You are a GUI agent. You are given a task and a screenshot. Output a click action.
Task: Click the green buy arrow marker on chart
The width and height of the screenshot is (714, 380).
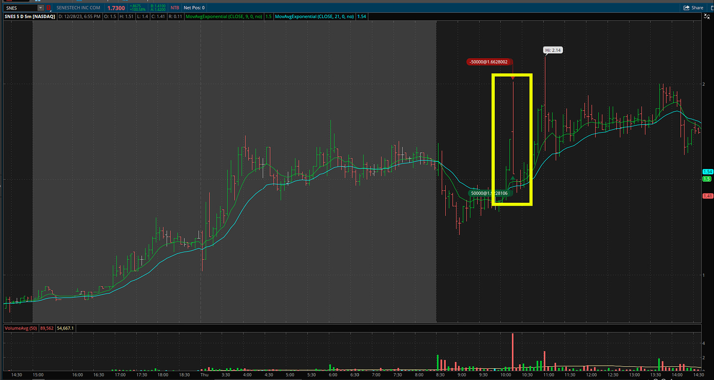tap(512, 178)
